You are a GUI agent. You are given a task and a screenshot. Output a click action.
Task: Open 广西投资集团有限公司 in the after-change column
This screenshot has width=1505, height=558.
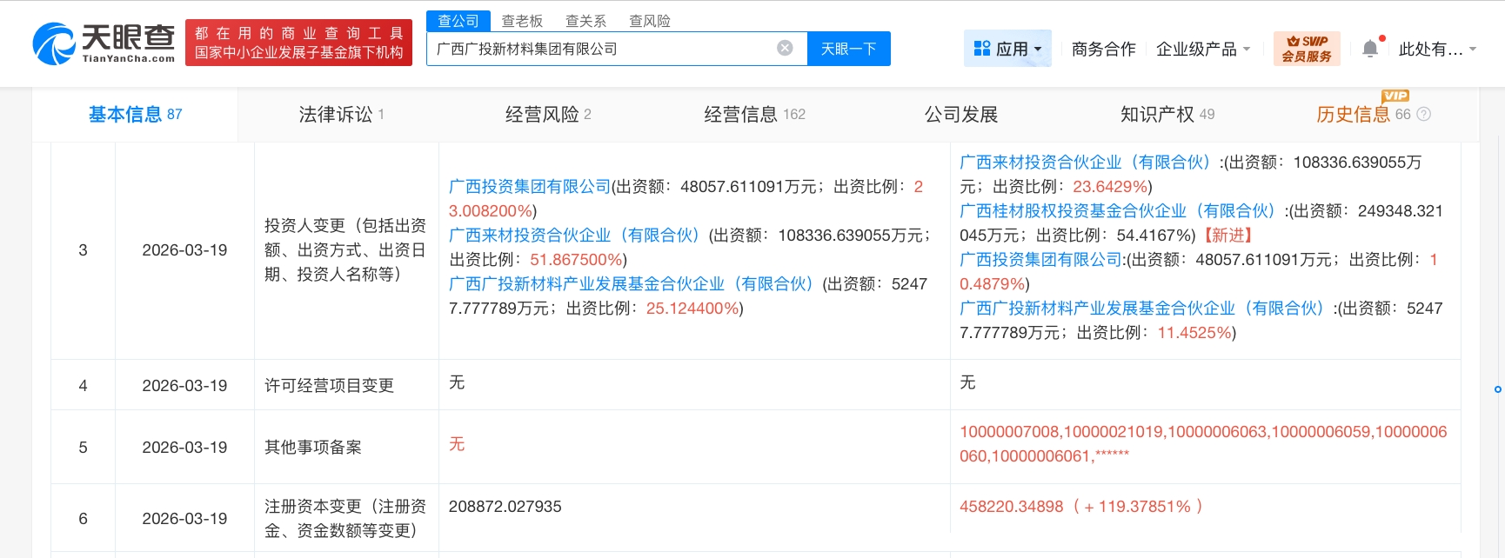(x=1040, y=260)
